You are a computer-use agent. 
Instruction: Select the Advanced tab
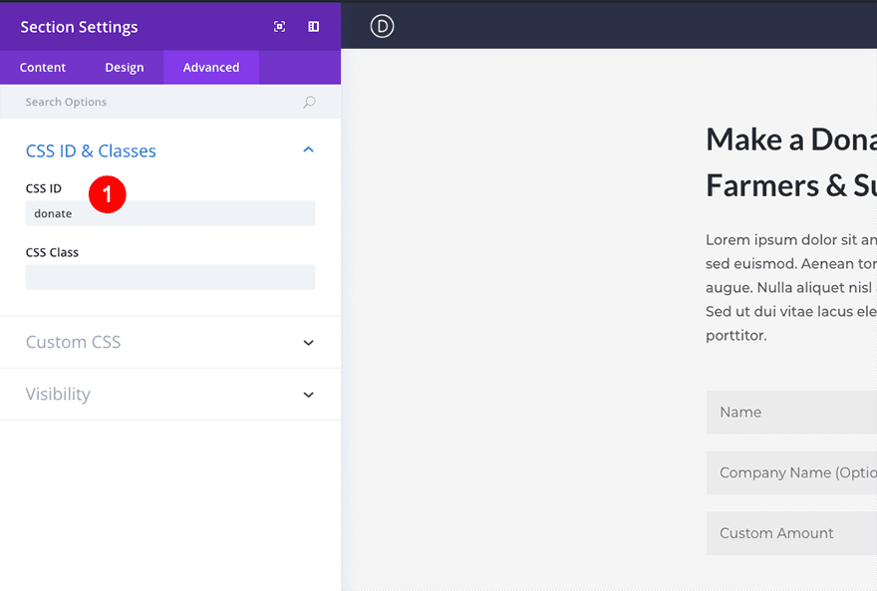tap(211, 68)
